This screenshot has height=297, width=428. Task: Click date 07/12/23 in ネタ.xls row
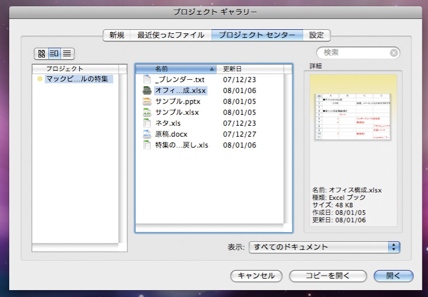(240, 124)
